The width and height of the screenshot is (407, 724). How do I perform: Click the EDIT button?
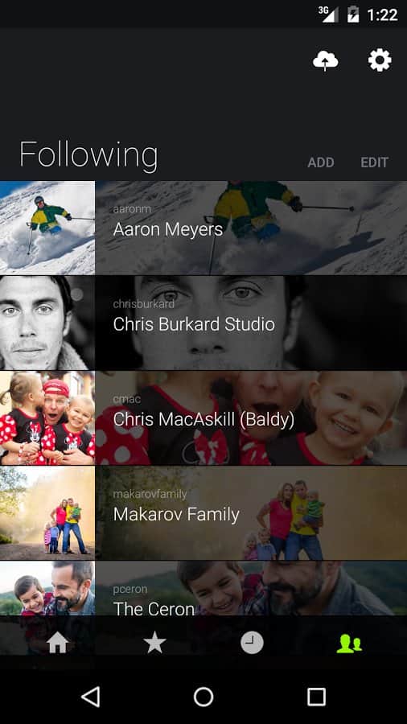[x=374, y=162]
